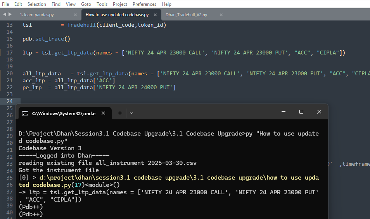
Task: Click 'Codebase Version 3' in terminal output
Action: click(x=50, y=148)
